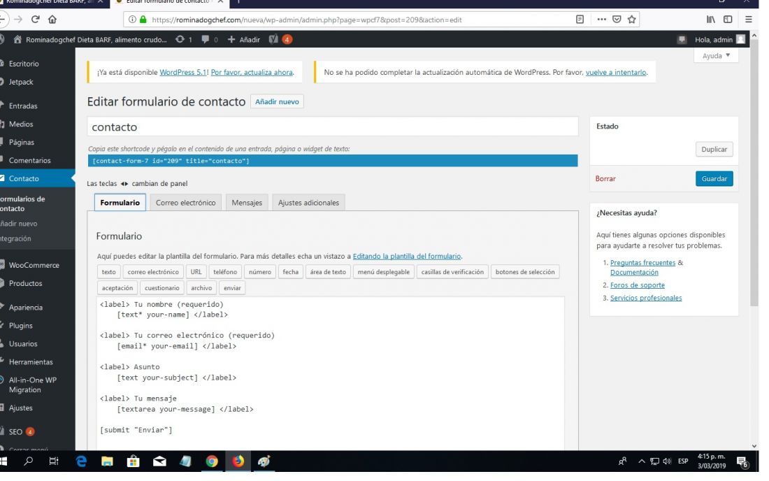Click the forward navigation arrow
The width and height of the screenshot is (769, 481).
18,20
